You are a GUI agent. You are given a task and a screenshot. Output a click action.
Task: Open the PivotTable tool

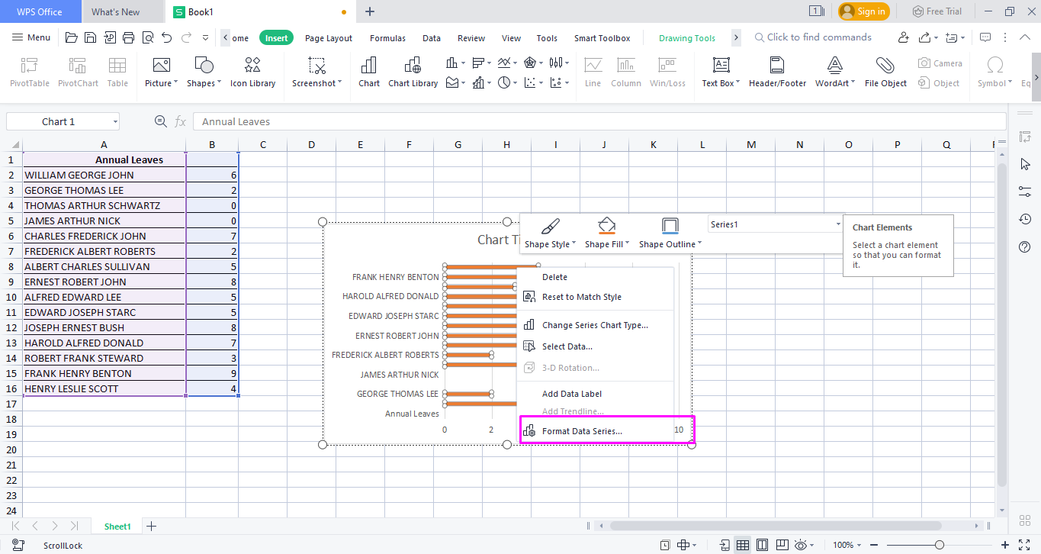[29, 71]
